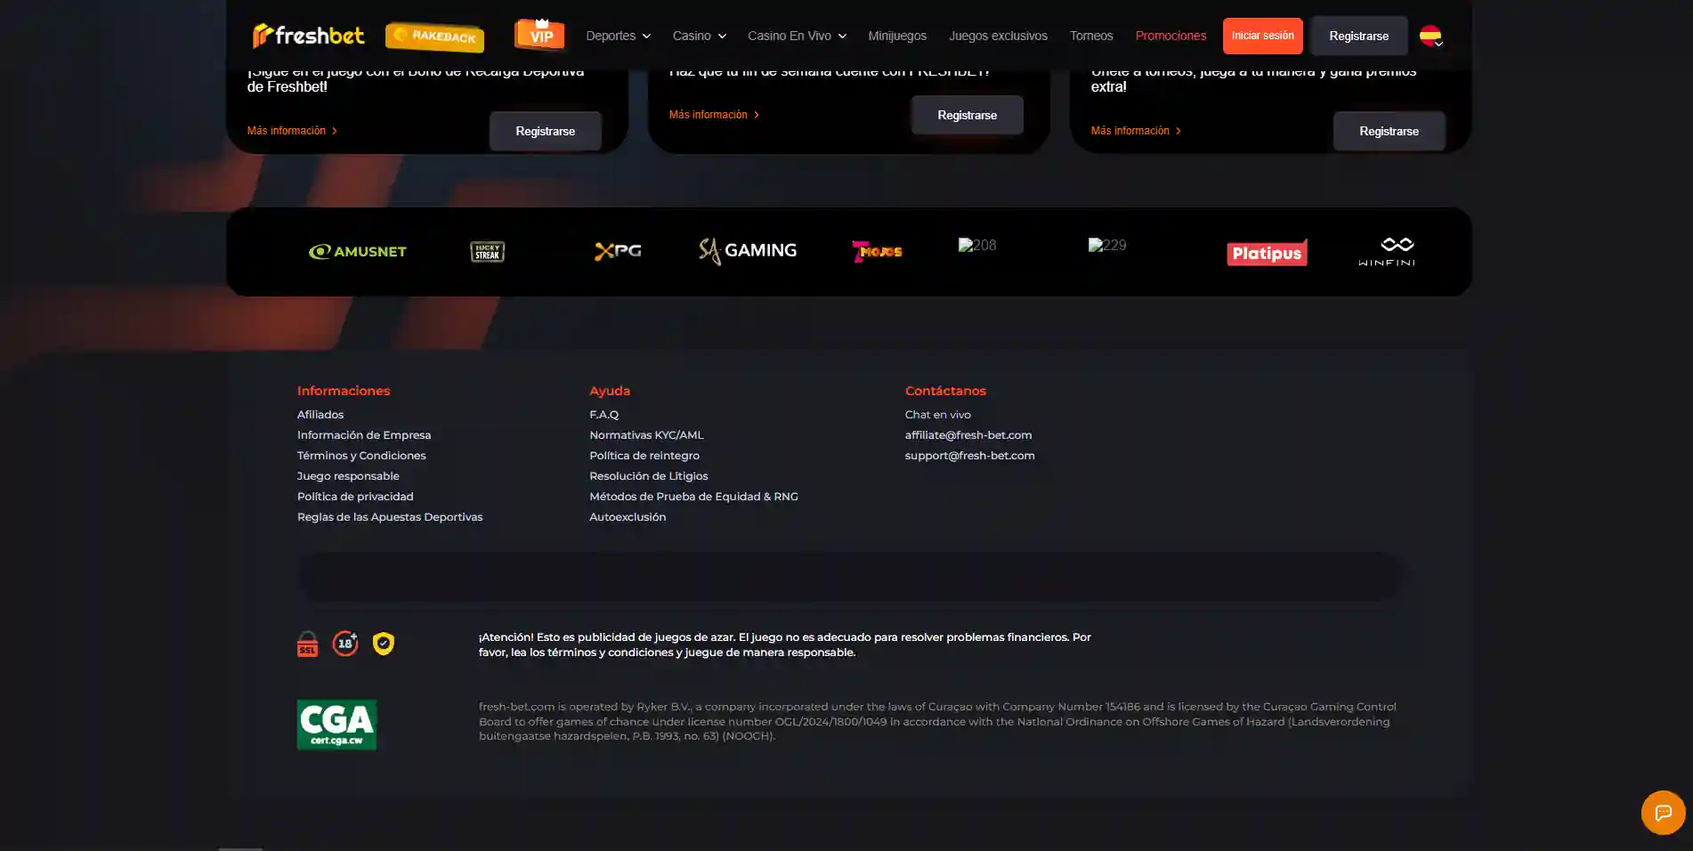Open the F.A.Q help link
The width and height of the screenshot is (1693, 851).
click(x=603, y=415)
